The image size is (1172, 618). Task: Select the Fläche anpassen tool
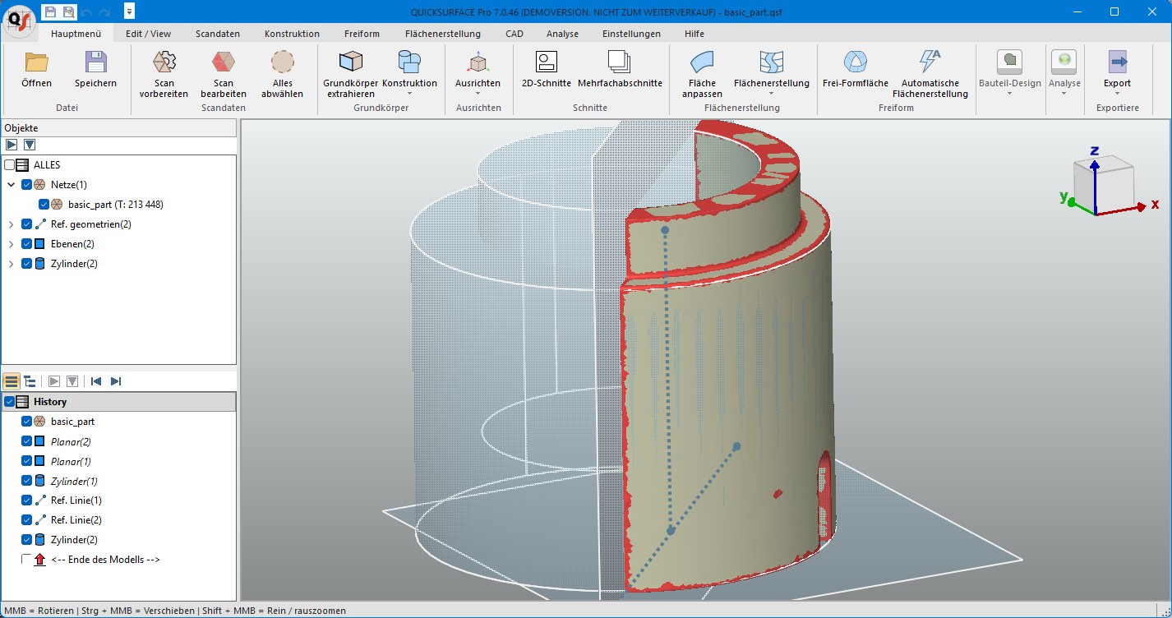click(x=701, y=63)
